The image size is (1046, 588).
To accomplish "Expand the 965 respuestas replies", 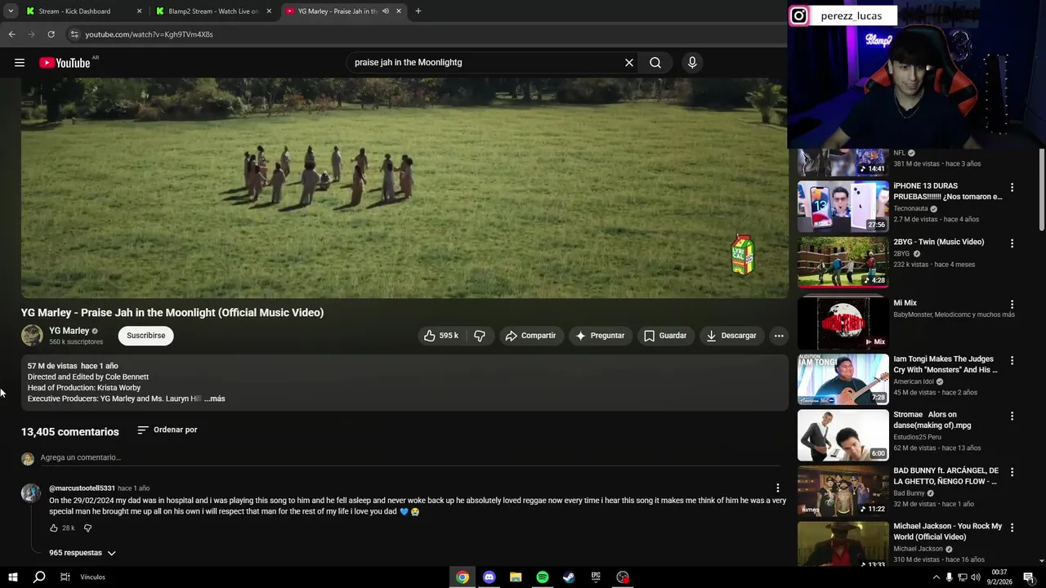I will (x=83, y=553).
